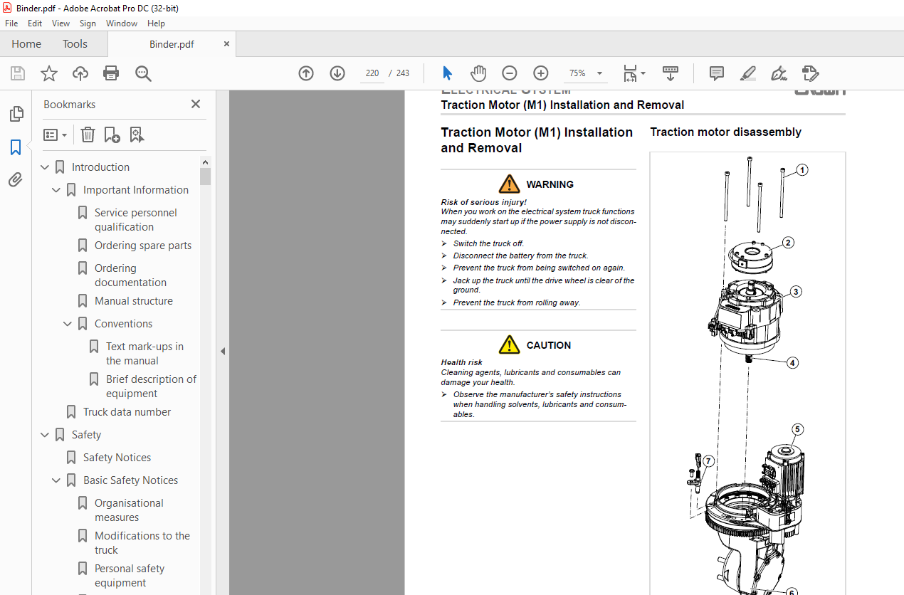The width and height of the screenshot is (904, 595).
Task: Add file to starred with star icon
Action: 49,73
